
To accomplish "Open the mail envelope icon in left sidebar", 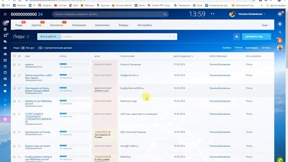I will click(x=5, y=85).
